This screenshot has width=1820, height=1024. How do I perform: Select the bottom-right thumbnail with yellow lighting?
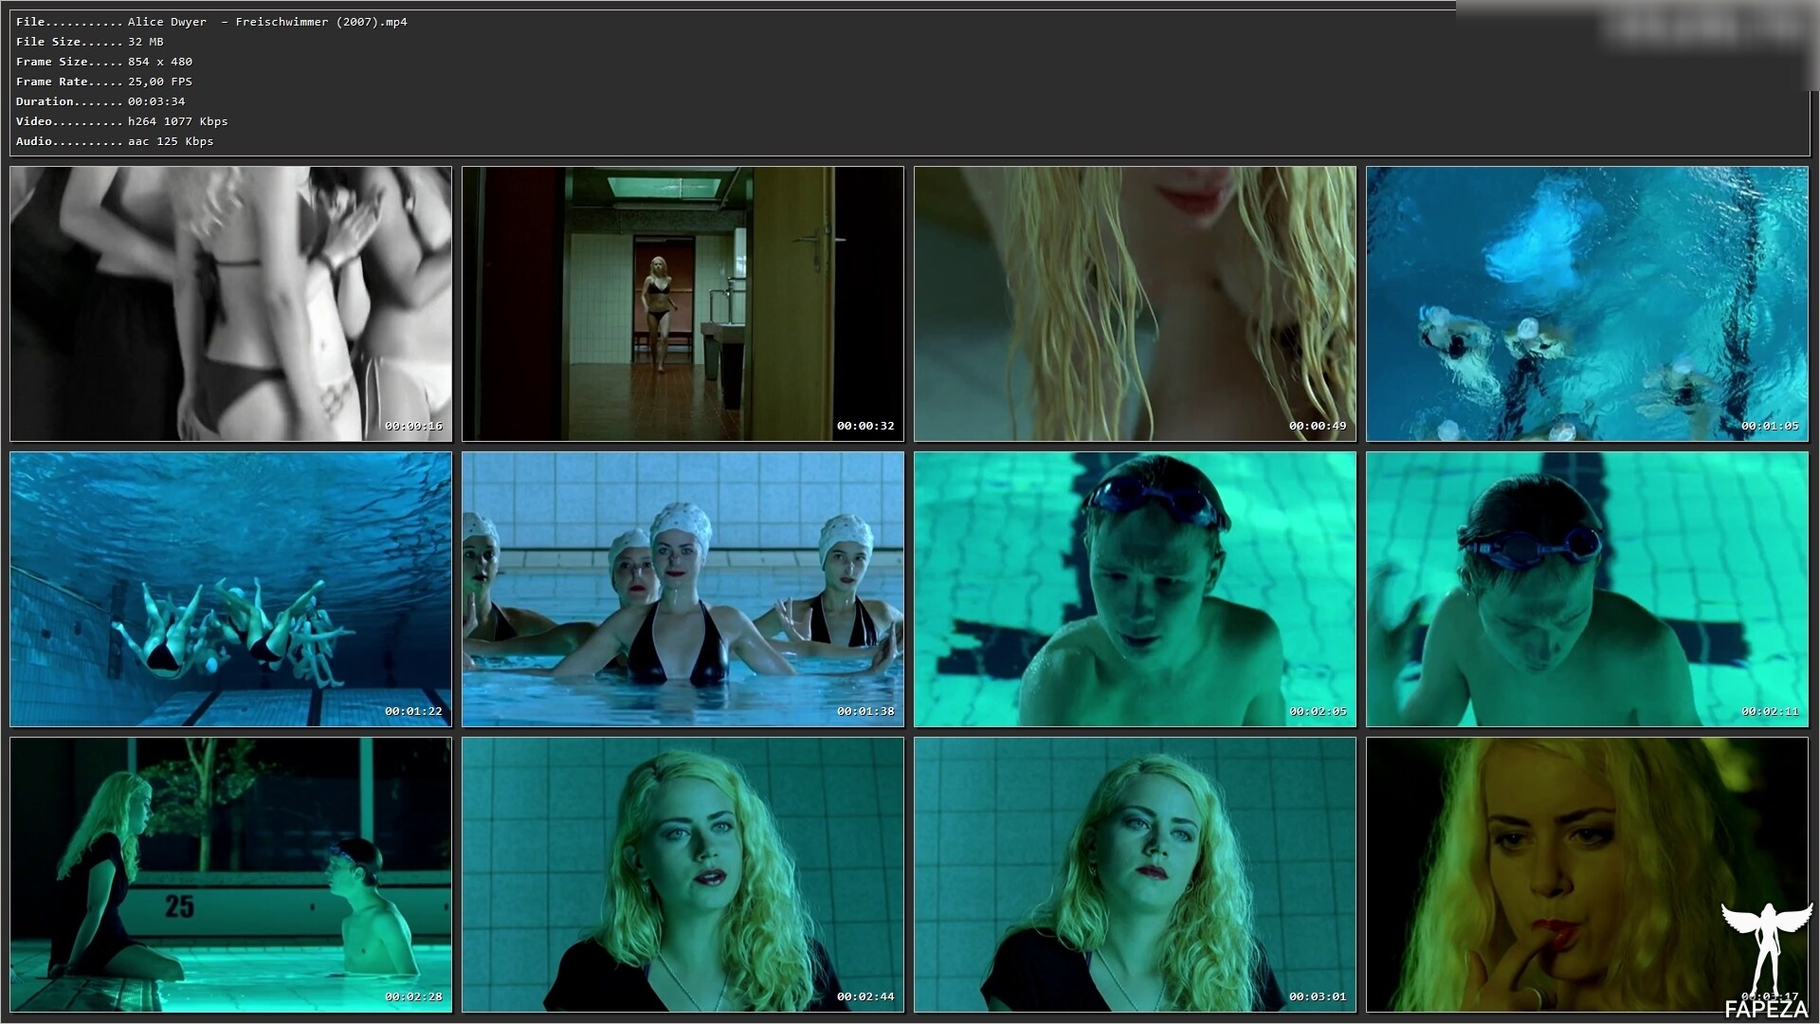[x=1587, y=874]
